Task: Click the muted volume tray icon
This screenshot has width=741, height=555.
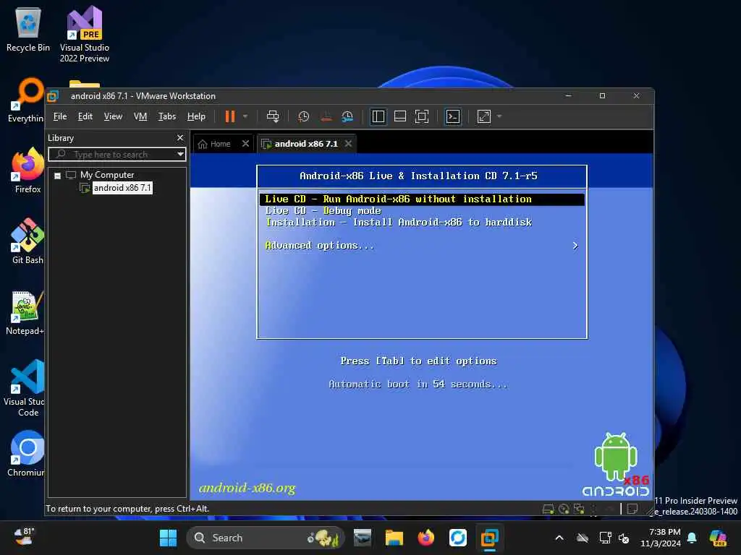Action: [x=624, y=538]
